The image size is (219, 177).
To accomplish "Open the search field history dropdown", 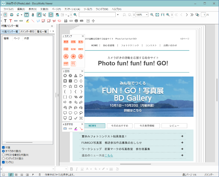I will (x=118, y=15).
